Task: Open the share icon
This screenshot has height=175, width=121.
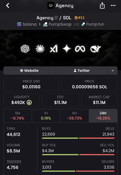Action: point(102,5)
